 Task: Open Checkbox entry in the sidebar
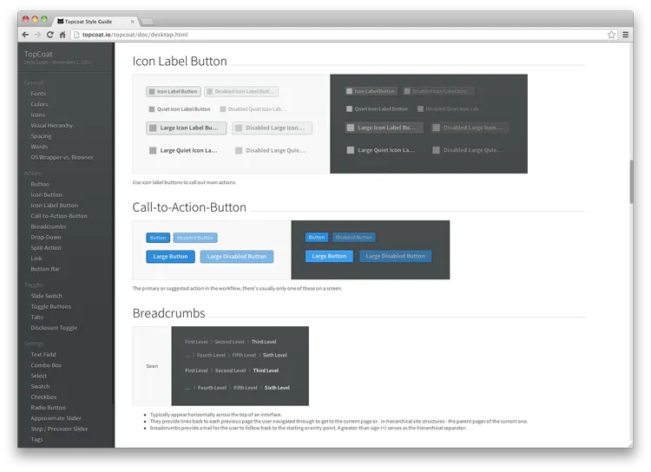[43, 397]
